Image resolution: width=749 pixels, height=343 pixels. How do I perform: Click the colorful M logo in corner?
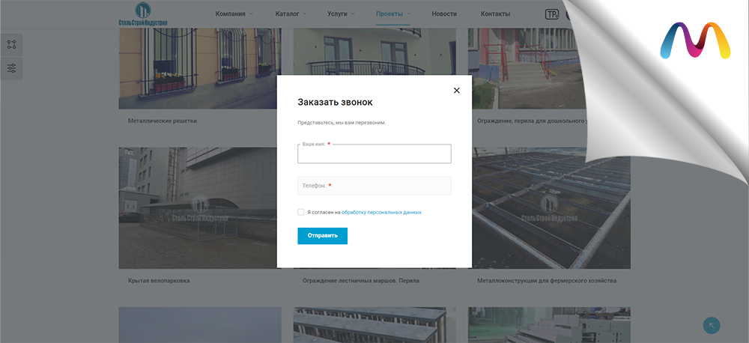(x=695, y=41)
